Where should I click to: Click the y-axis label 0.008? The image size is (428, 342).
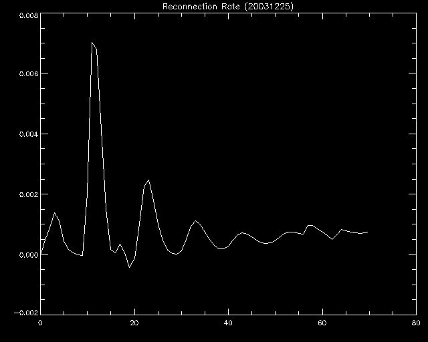coord(28,15)
